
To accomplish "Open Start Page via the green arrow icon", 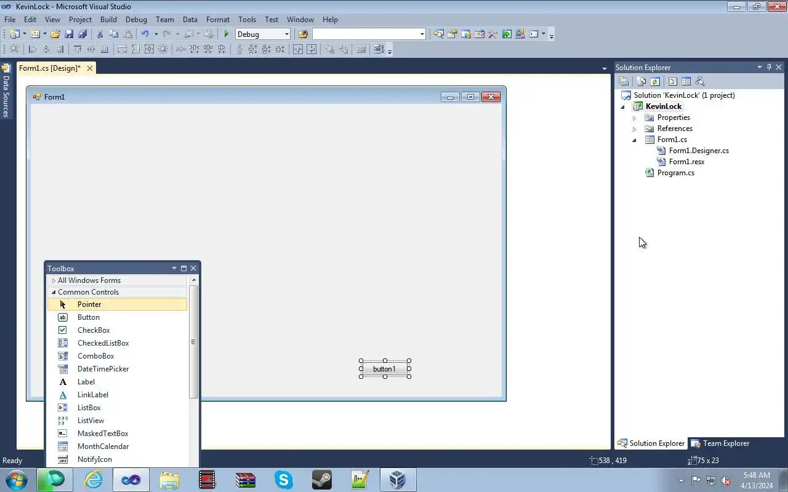I will [507, 34].
